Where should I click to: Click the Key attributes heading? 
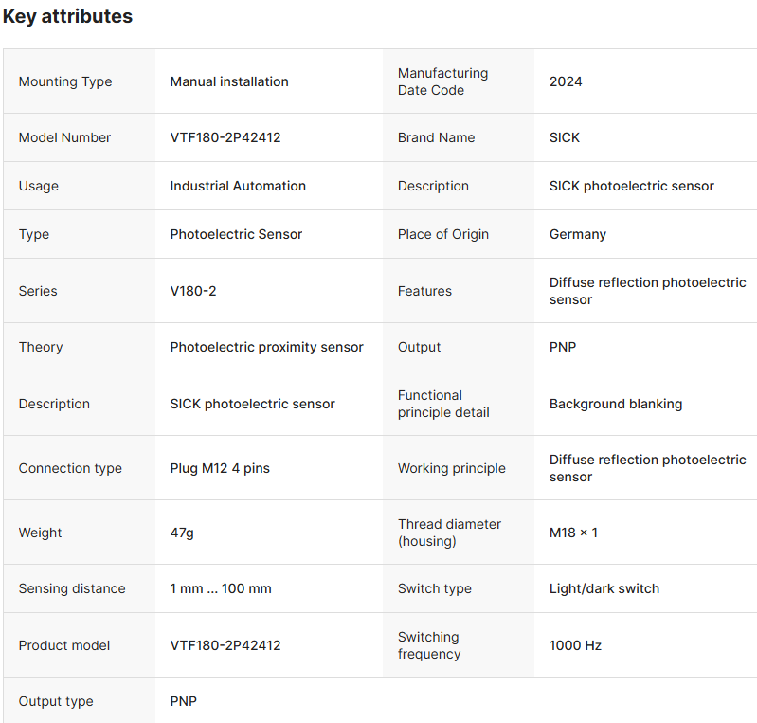(68, 16)
